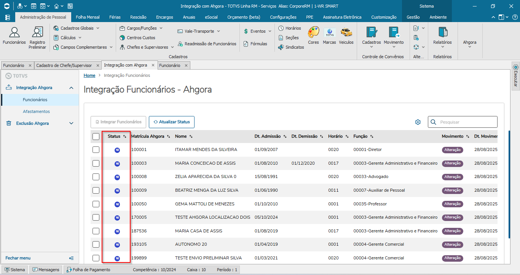Expand the Exclusão Ahgora sidebar section

71,124
